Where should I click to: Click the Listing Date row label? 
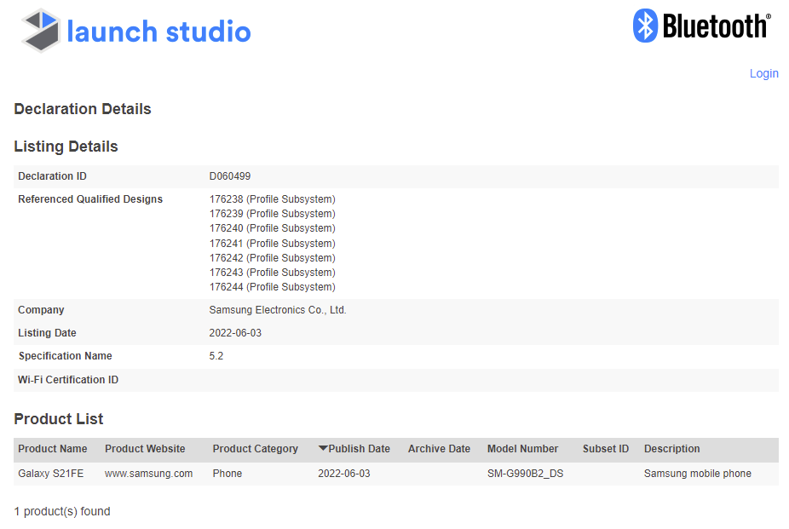coord(47,333)
